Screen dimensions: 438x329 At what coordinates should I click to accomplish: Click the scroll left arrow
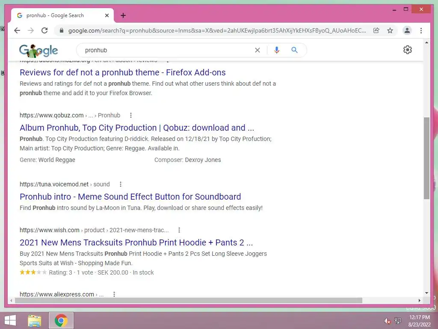(11, 300)
